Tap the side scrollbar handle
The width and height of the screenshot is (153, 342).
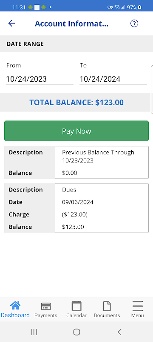[152, 89]
